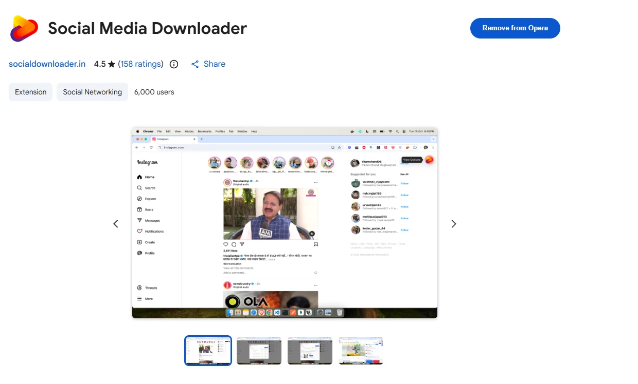Select the Social Networking category chip
This screenshot has height=384, width=638.
[x=93, y=92]
